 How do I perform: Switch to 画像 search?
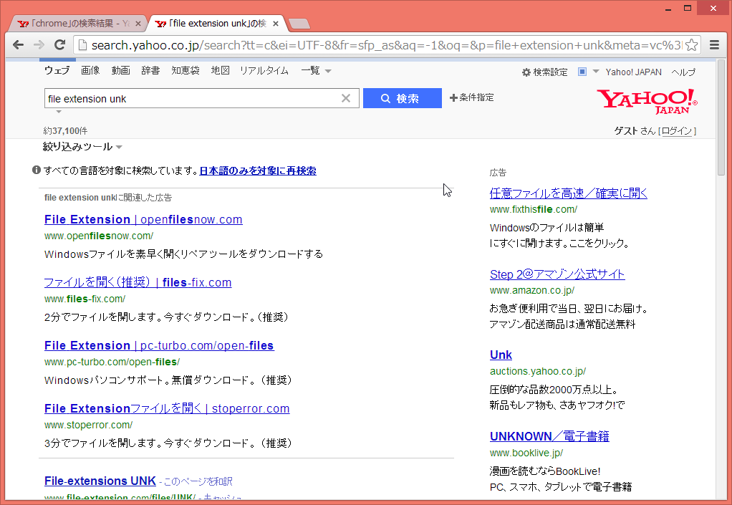[x=90, y=70]
